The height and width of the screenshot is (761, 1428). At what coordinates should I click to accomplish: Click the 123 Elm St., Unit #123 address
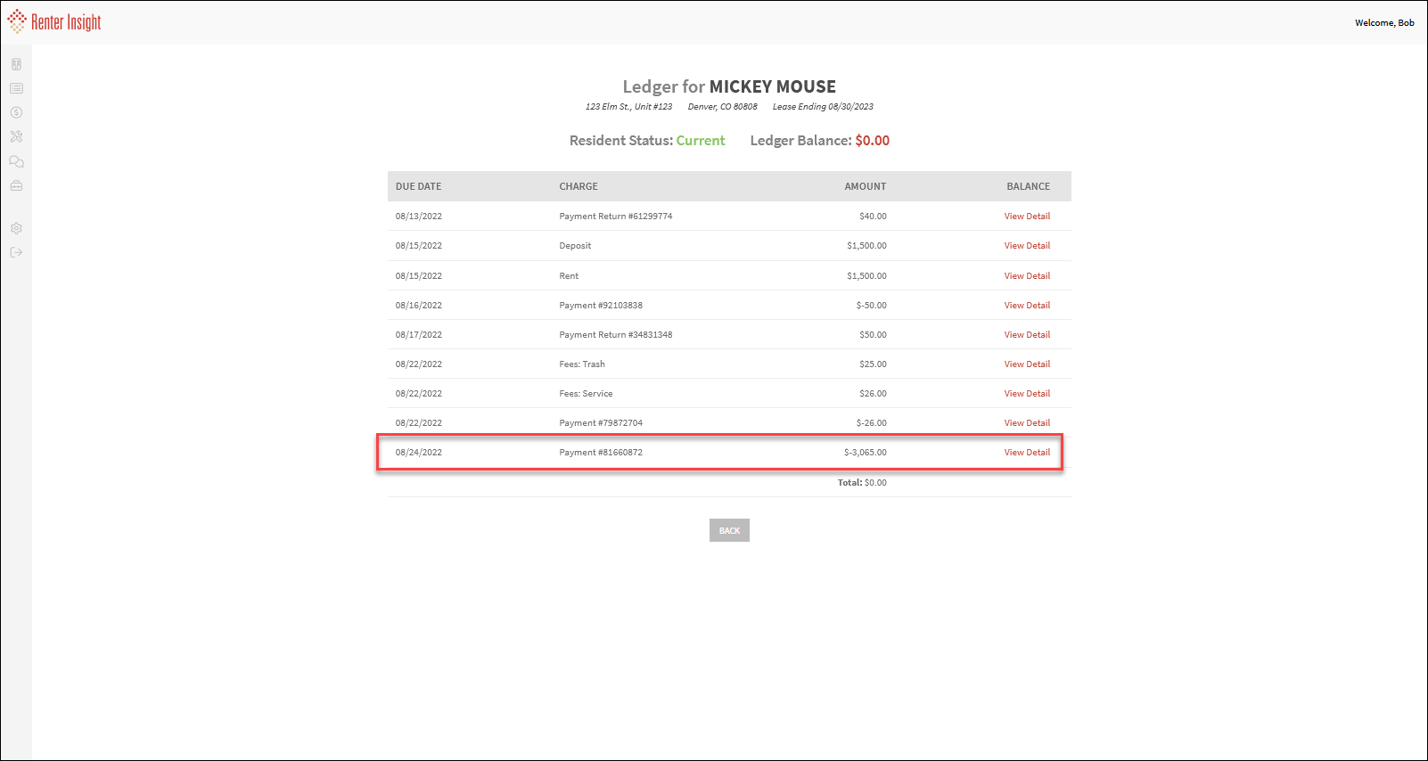click(628, 107)
